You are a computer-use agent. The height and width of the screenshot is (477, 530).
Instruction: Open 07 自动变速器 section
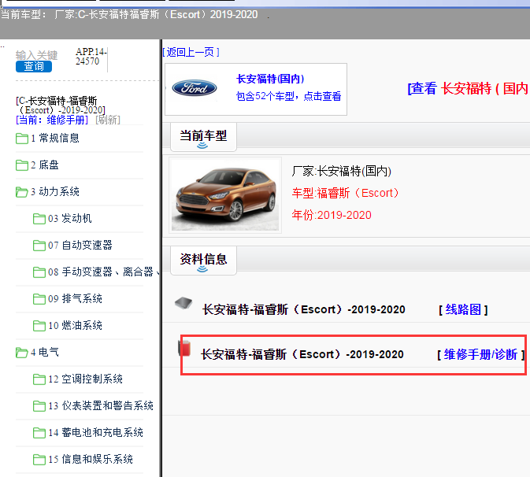coord(80,245)
